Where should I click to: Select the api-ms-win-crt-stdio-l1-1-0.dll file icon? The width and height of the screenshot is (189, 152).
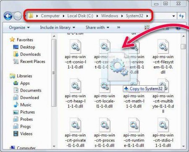(x=163, y=125)
